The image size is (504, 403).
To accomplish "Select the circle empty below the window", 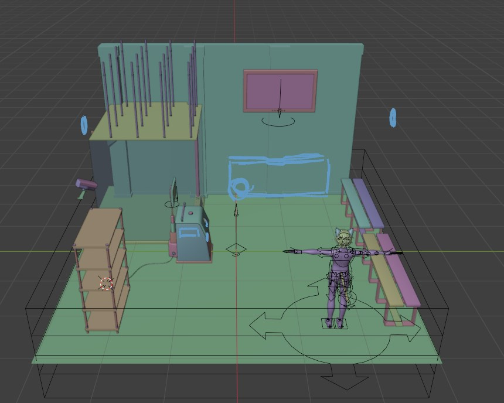I will point(278,121).
